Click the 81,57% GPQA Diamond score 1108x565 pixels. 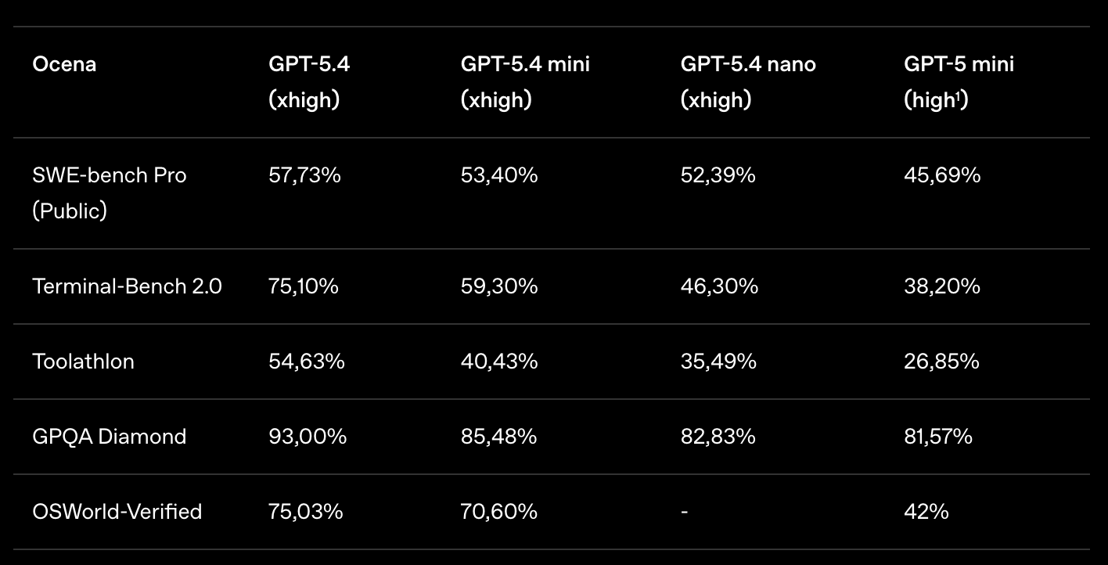[937, 437]
